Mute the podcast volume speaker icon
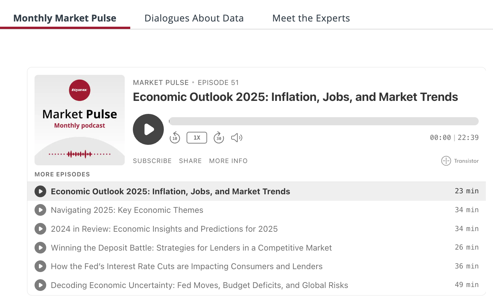Screen dimensions: 493x302 pyautogui.click(x=237, y=138)
